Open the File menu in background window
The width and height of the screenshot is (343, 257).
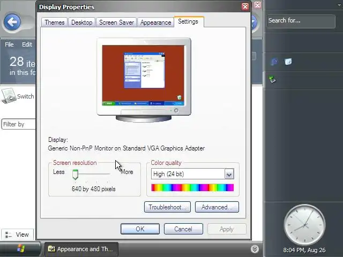click(x=9, y=44)
